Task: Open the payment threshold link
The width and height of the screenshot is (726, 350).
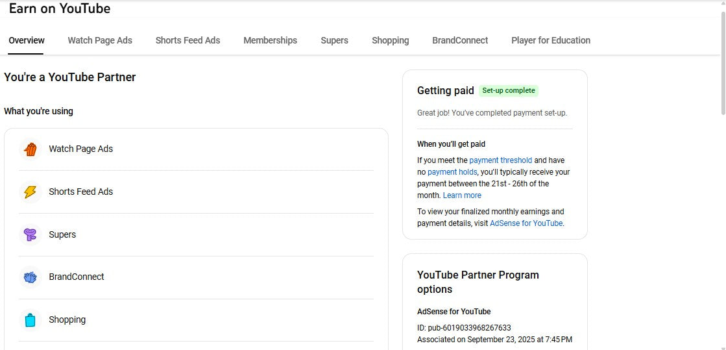Action: [500, 160]
